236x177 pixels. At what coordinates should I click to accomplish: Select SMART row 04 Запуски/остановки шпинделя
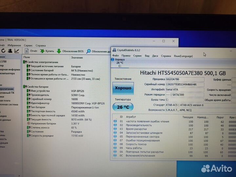pos(175,133)
